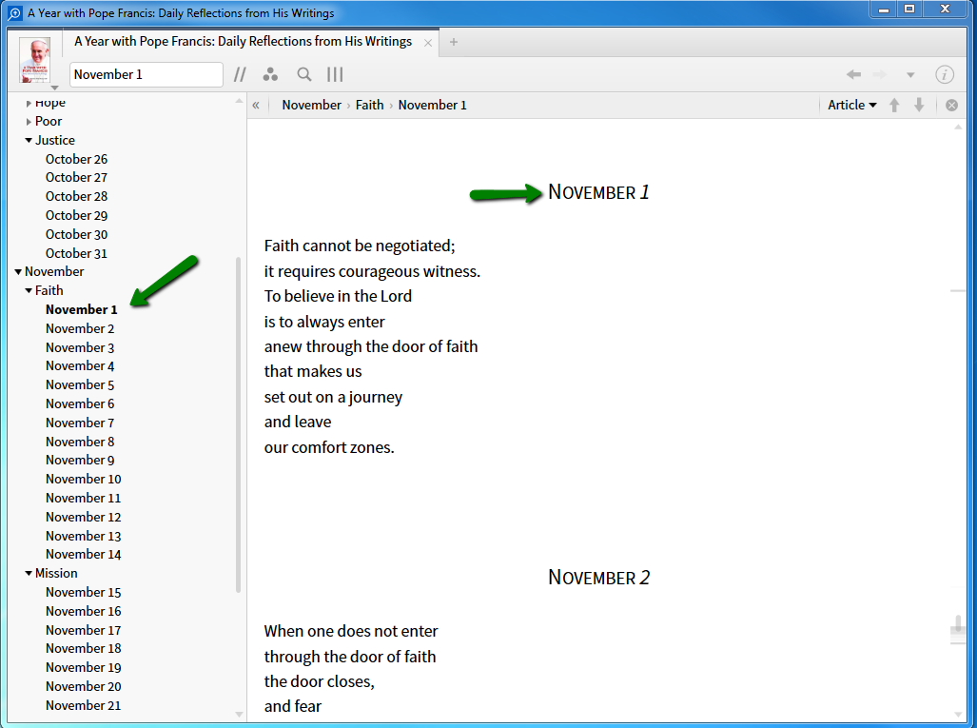Select November 16 in the contents tree
Screen dimensions: 977x728
[83, 612]
